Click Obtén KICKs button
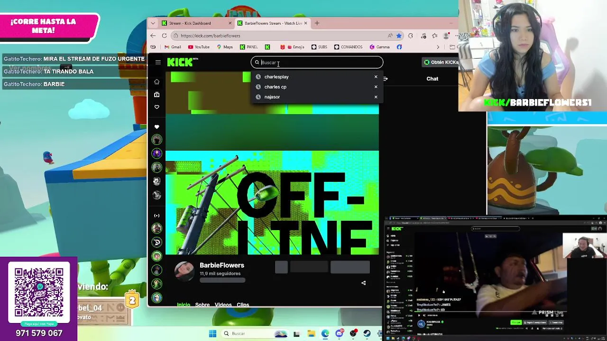607x341 pixels. (441, 62)
